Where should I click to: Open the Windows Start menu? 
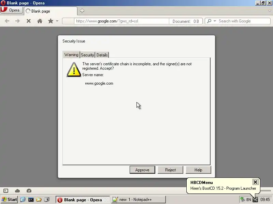pyautogui.click(x=9, y=200)
